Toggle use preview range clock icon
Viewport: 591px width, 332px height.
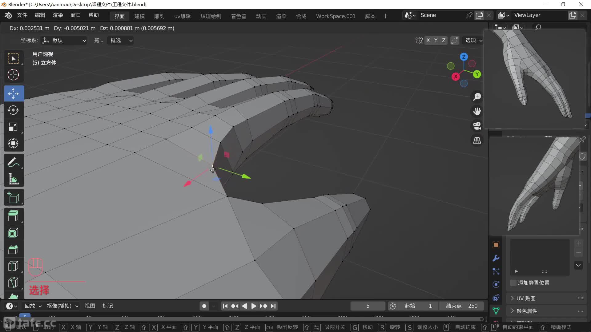[x=393, y=306]
